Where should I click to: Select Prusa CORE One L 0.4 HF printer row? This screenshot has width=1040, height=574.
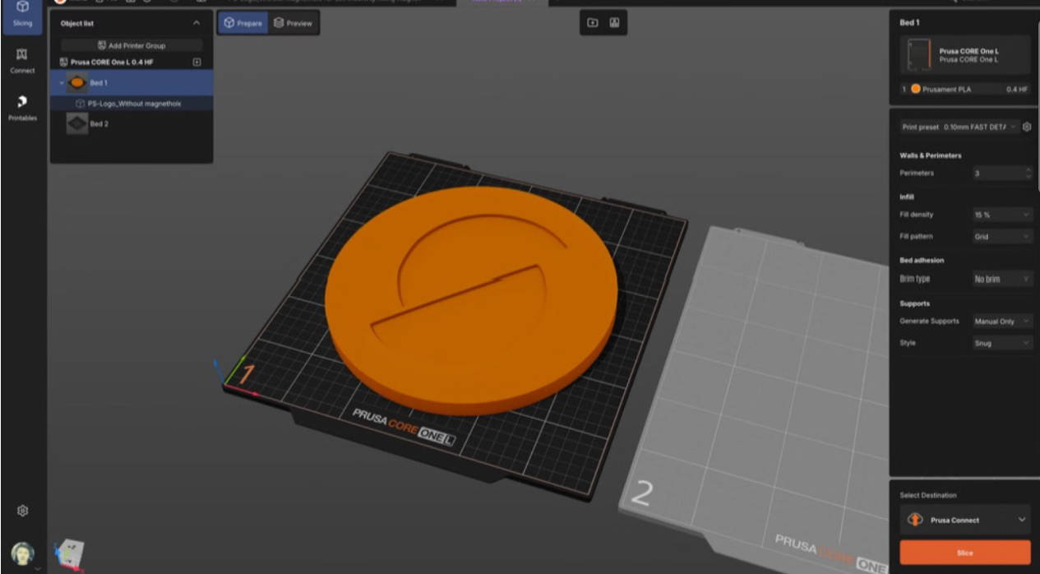click(132, 62)
